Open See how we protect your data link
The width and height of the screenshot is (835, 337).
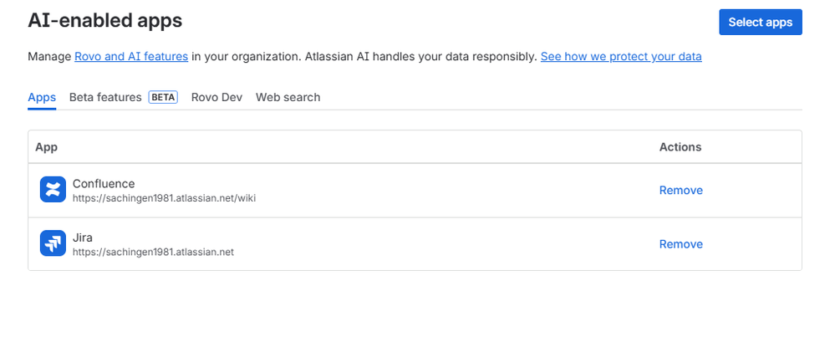point(621,57)
